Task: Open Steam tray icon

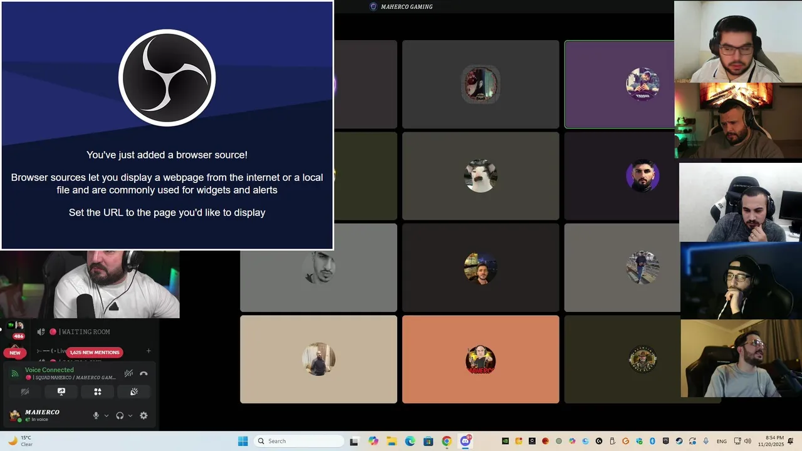Action: [x=679, y=441]
